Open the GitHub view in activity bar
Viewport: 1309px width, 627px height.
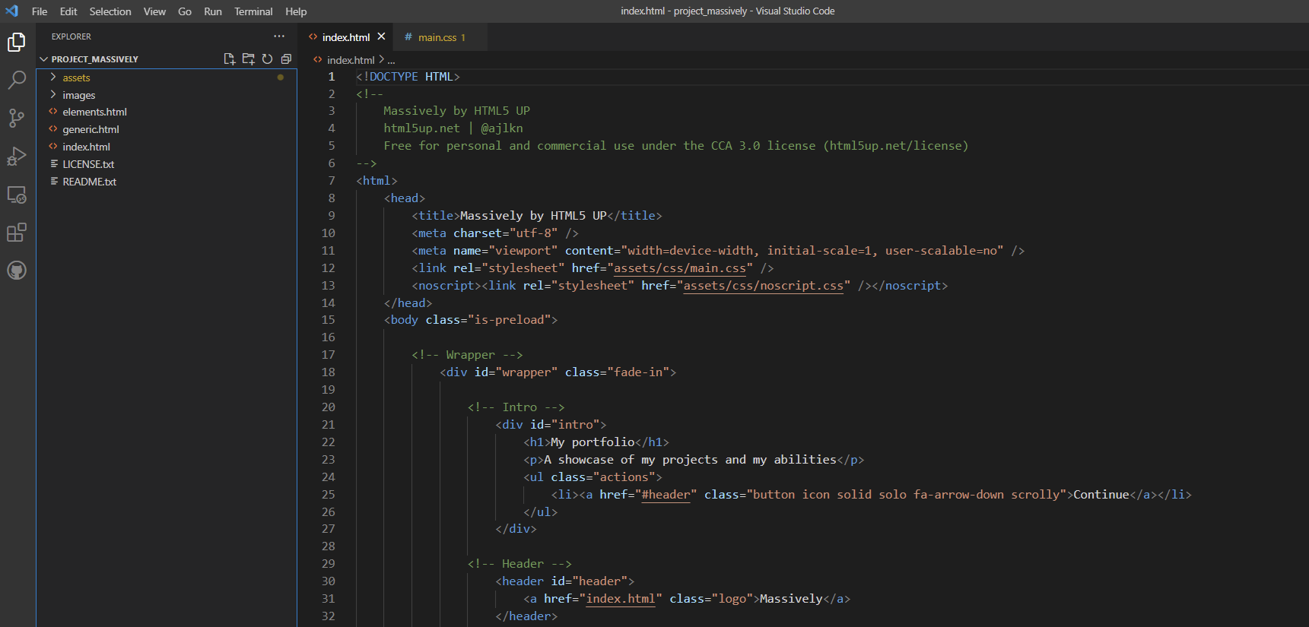click(17, 271)
